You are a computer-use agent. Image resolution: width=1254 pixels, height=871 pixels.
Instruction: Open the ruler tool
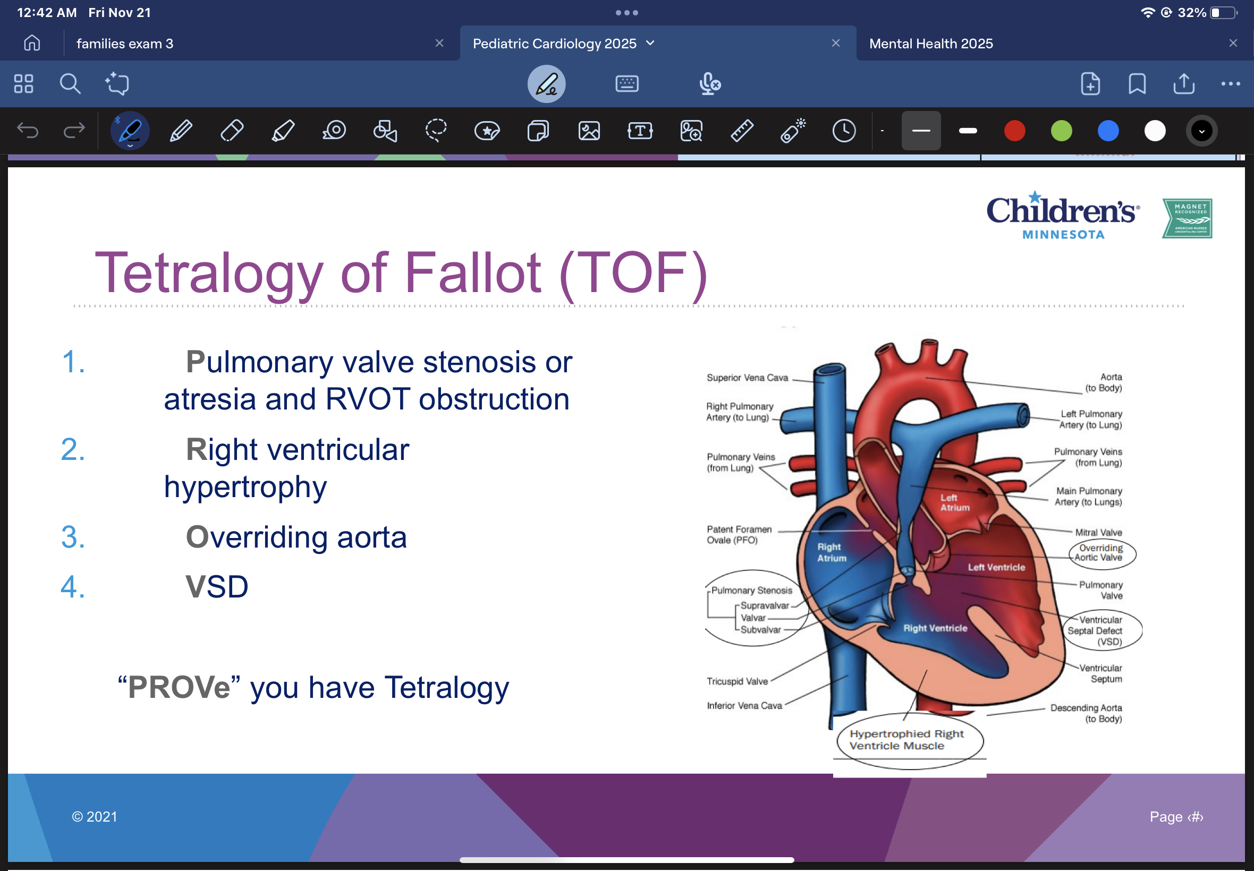tap(741, 131)
